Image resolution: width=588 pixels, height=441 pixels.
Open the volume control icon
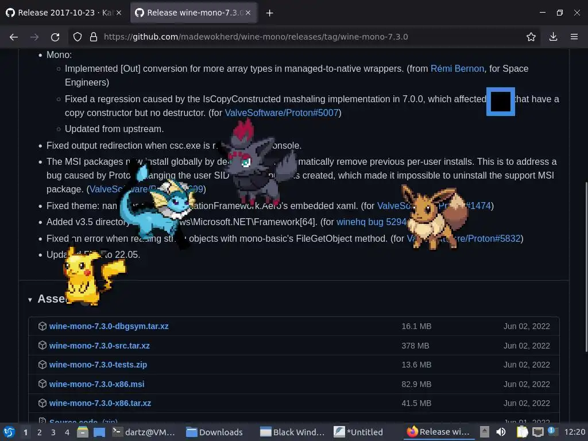click(x=501, y=432)
